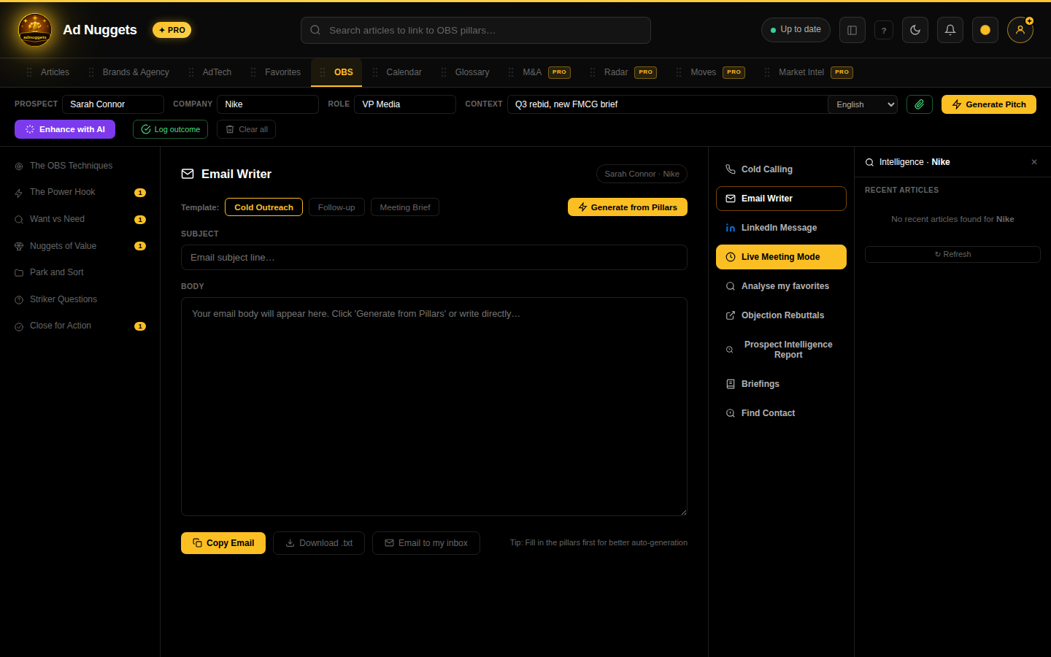1051x657 pixels.
Task: Open Striker Questions pillar
Action: tap(80, 299)
